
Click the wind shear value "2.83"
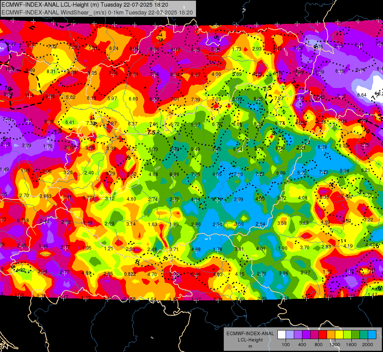[x=326, y=247]
